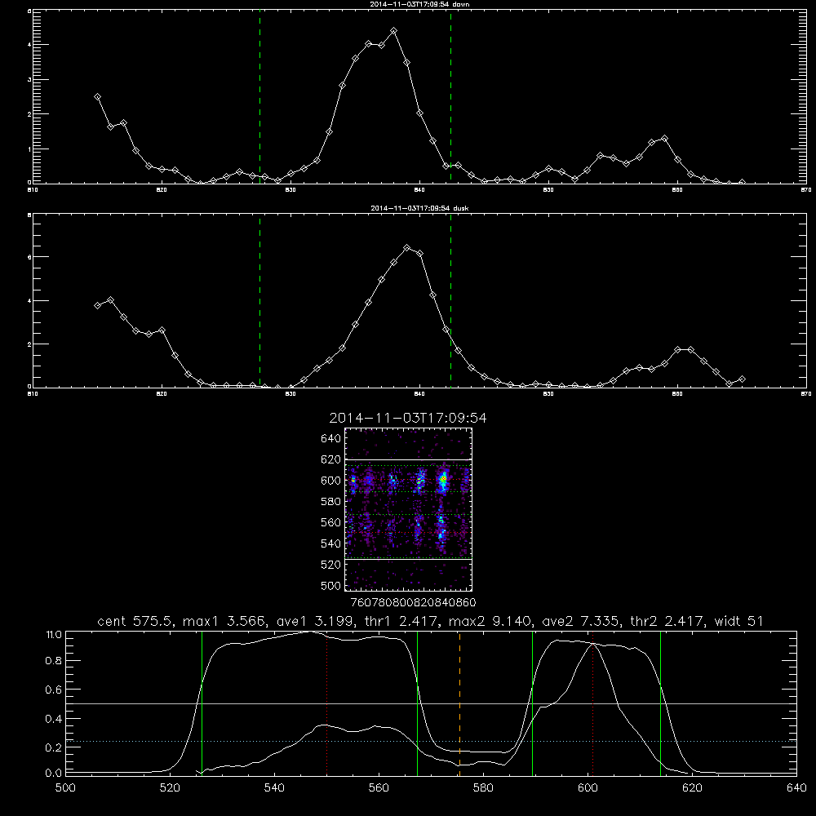Click y-axis label 0.2 in bottom plot
816x816 pixels.
pos(53,747)
